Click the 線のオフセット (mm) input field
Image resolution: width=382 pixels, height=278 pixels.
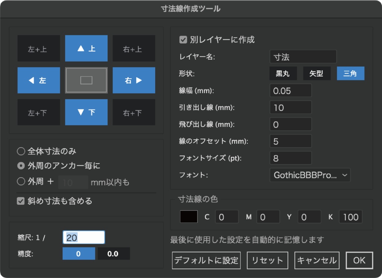(x=291, y=141)
